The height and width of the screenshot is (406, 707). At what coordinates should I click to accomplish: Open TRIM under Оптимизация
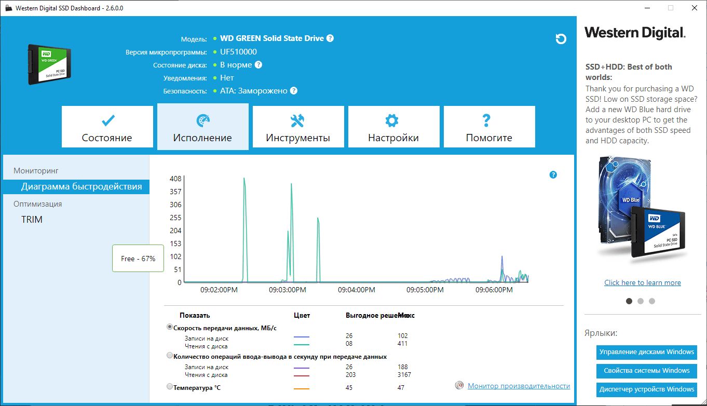(x=32, y=220)
